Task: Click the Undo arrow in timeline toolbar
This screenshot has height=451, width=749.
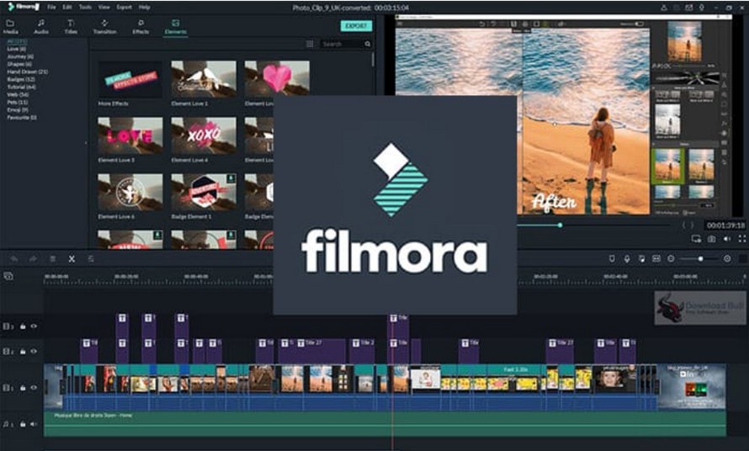Action: pyautogui.click(x=13, y=259)
